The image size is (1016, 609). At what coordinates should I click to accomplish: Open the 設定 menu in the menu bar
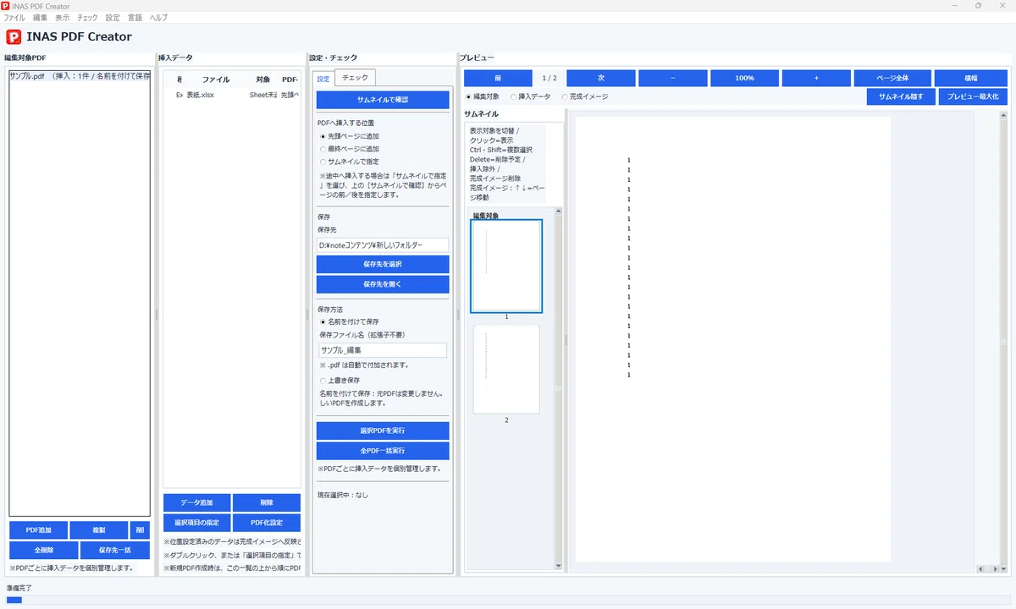(113, 17)
